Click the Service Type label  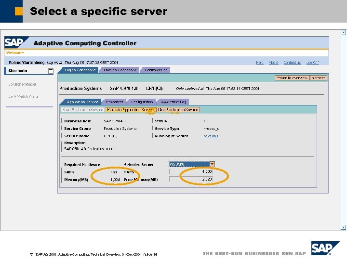point(167,129)
